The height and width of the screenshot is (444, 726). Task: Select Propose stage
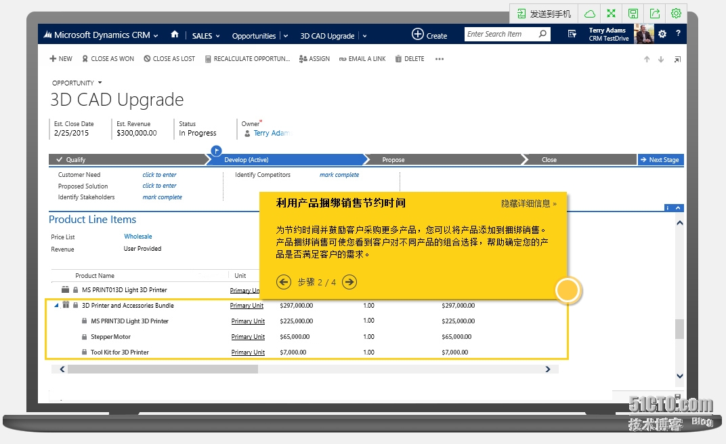click(x=444, y=159)
